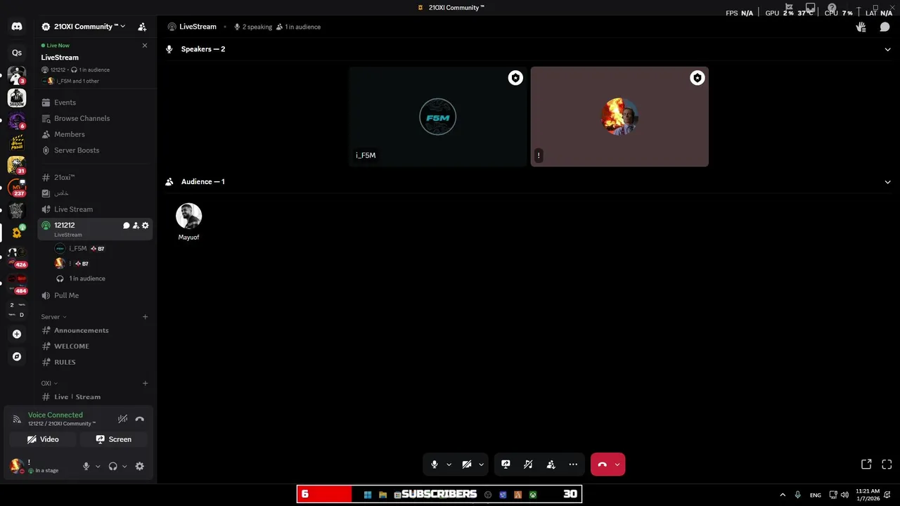Open User Settings gear
Viewport: 900px width, 506px height.
139,466
